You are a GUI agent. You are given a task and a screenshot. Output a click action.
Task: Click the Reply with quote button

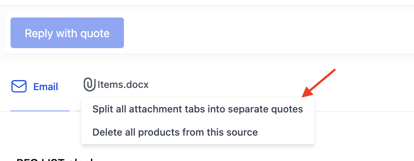click(x=67, y=33)
